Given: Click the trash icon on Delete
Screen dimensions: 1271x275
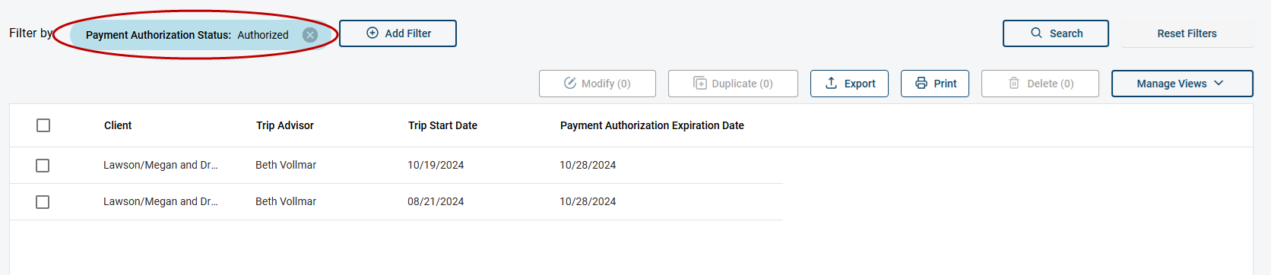Looking at the screenshot, I should (1014, 84).
